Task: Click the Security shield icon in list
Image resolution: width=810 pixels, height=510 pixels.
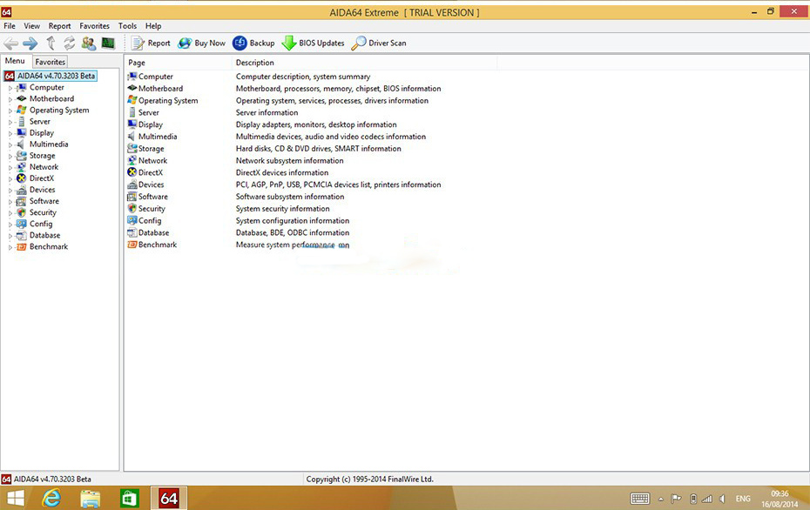Action: (132, 209)
